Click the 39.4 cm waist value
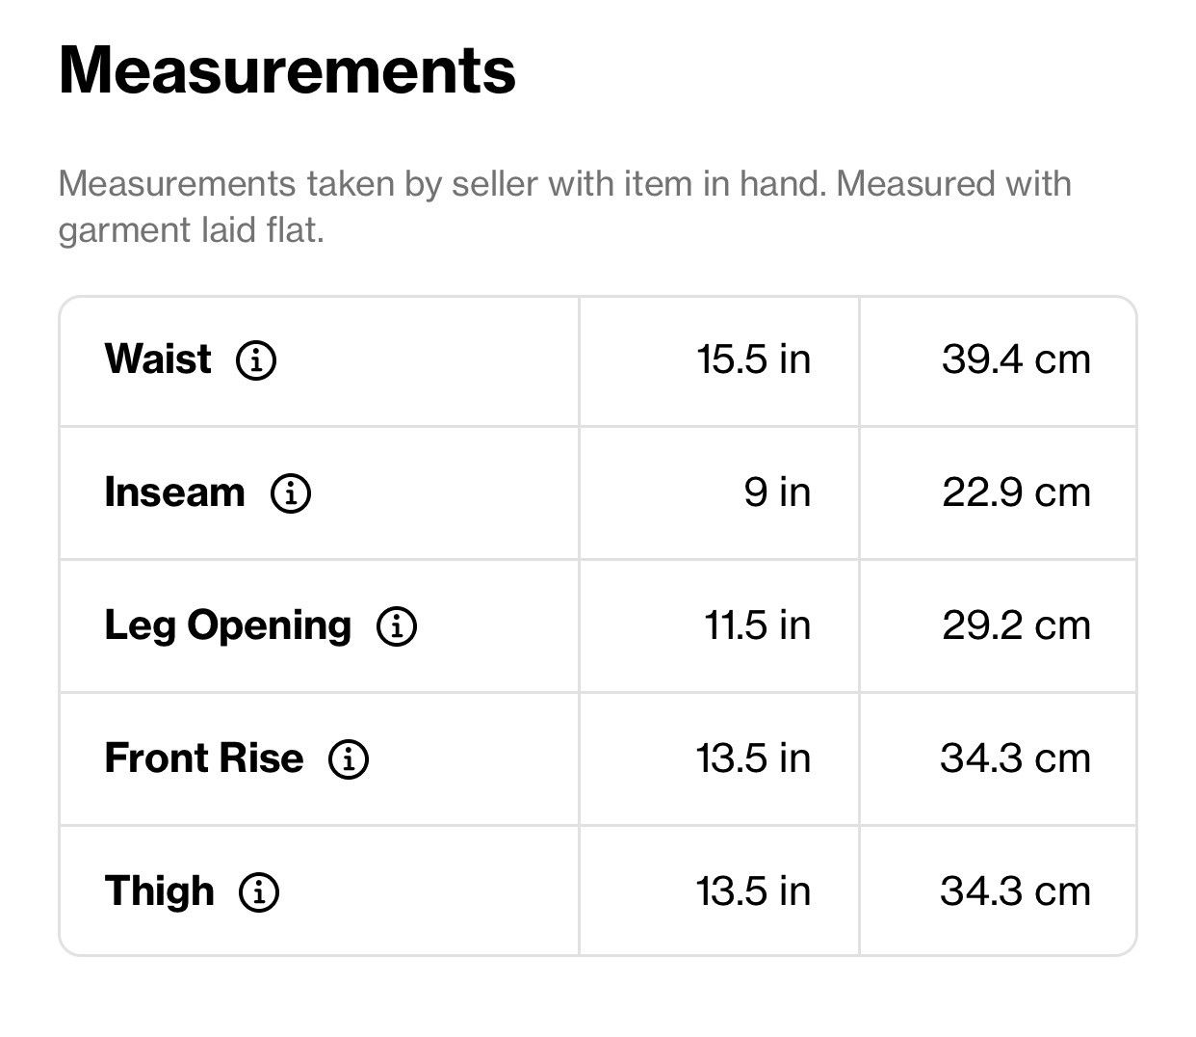This screenshot has width=1196, height=1037. tap(1016, 359)
